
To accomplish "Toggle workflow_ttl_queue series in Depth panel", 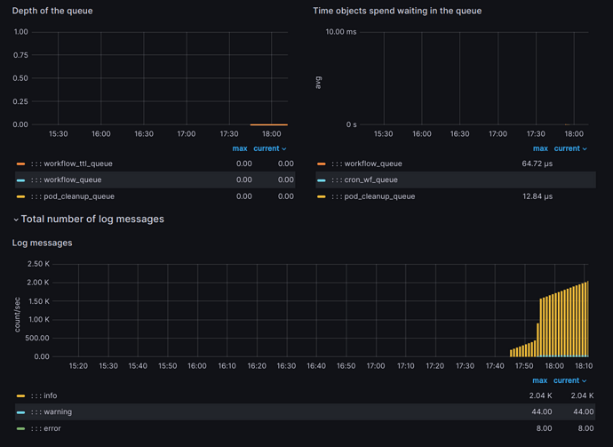I will click(78, 164).
